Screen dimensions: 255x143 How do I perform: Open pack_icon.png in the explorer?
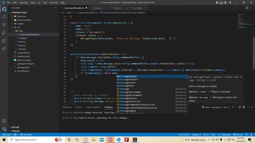click(x=33, y=60)
